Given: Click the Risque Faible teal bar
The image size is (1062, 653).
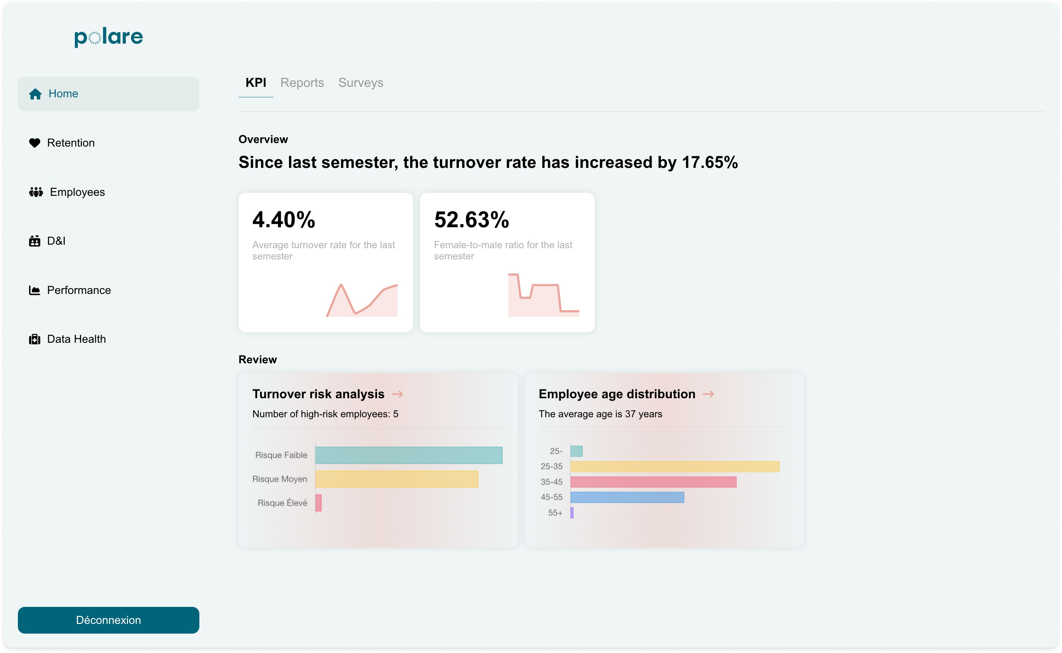Looking at the screenshot, I should (408, 455).
